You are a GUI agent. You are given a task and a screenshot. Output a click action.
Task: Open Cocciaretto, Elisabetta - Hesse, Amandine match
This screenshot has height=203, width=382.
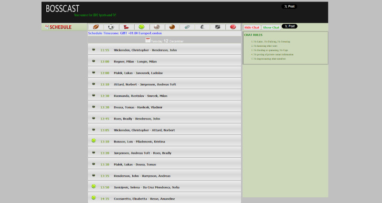coord(144,199)
